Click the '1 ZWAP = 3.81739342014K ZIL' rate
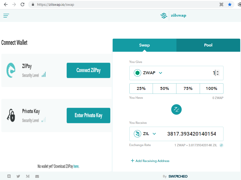The height and width of the screenshot is (180, 241). coord(196,145)
